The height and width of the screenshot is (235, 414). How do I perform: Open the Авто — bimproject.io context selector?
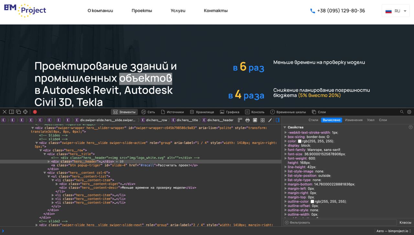pyautogui.click(x=394, y=231)
